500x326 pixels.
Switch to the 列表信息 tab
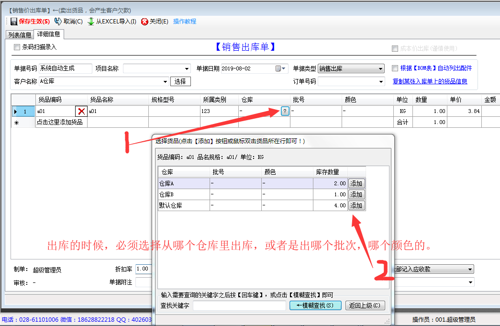coord(20,35)
